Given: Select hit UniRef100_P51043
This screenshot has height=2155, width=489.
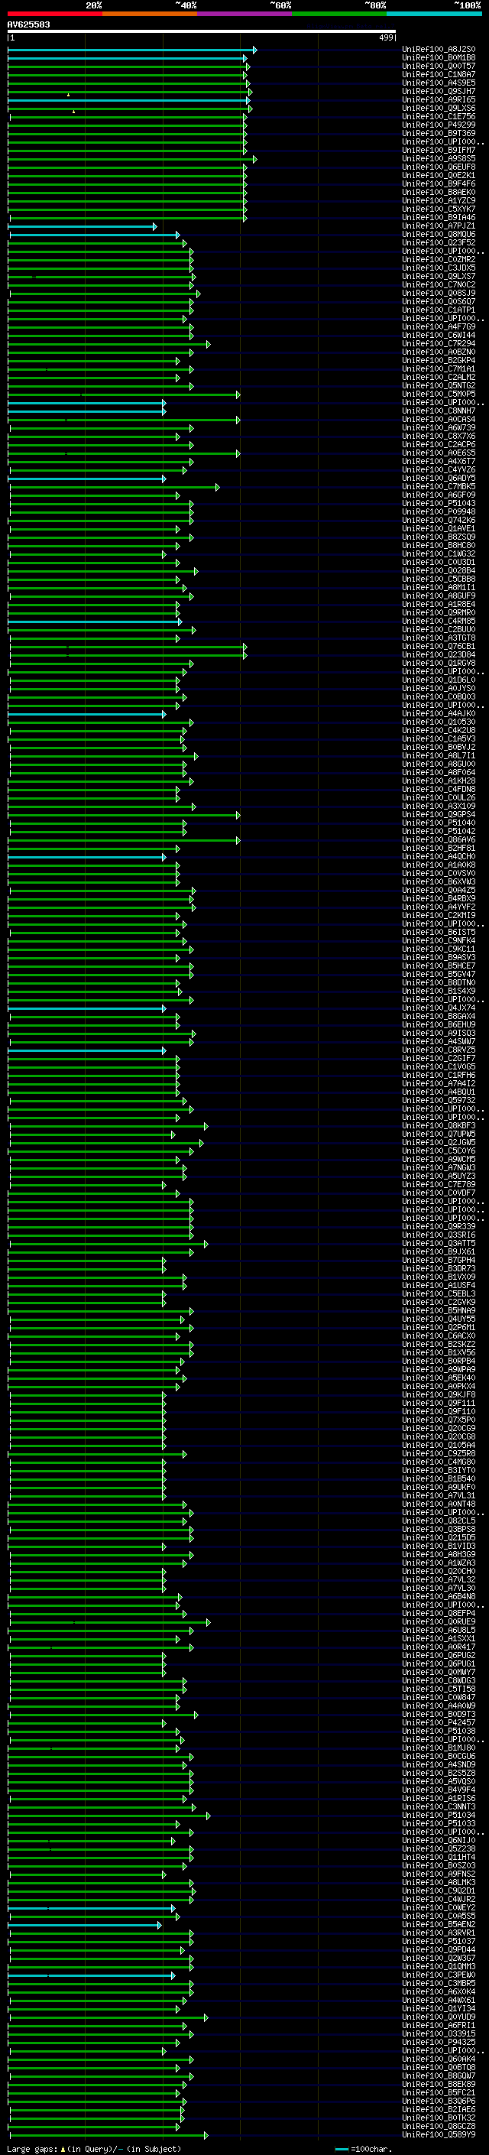Looking at the screenshot, I should coord(439,504).
